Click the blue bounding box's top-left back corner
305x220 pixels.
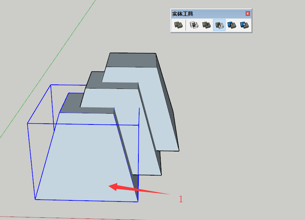[x=50, y=85]
